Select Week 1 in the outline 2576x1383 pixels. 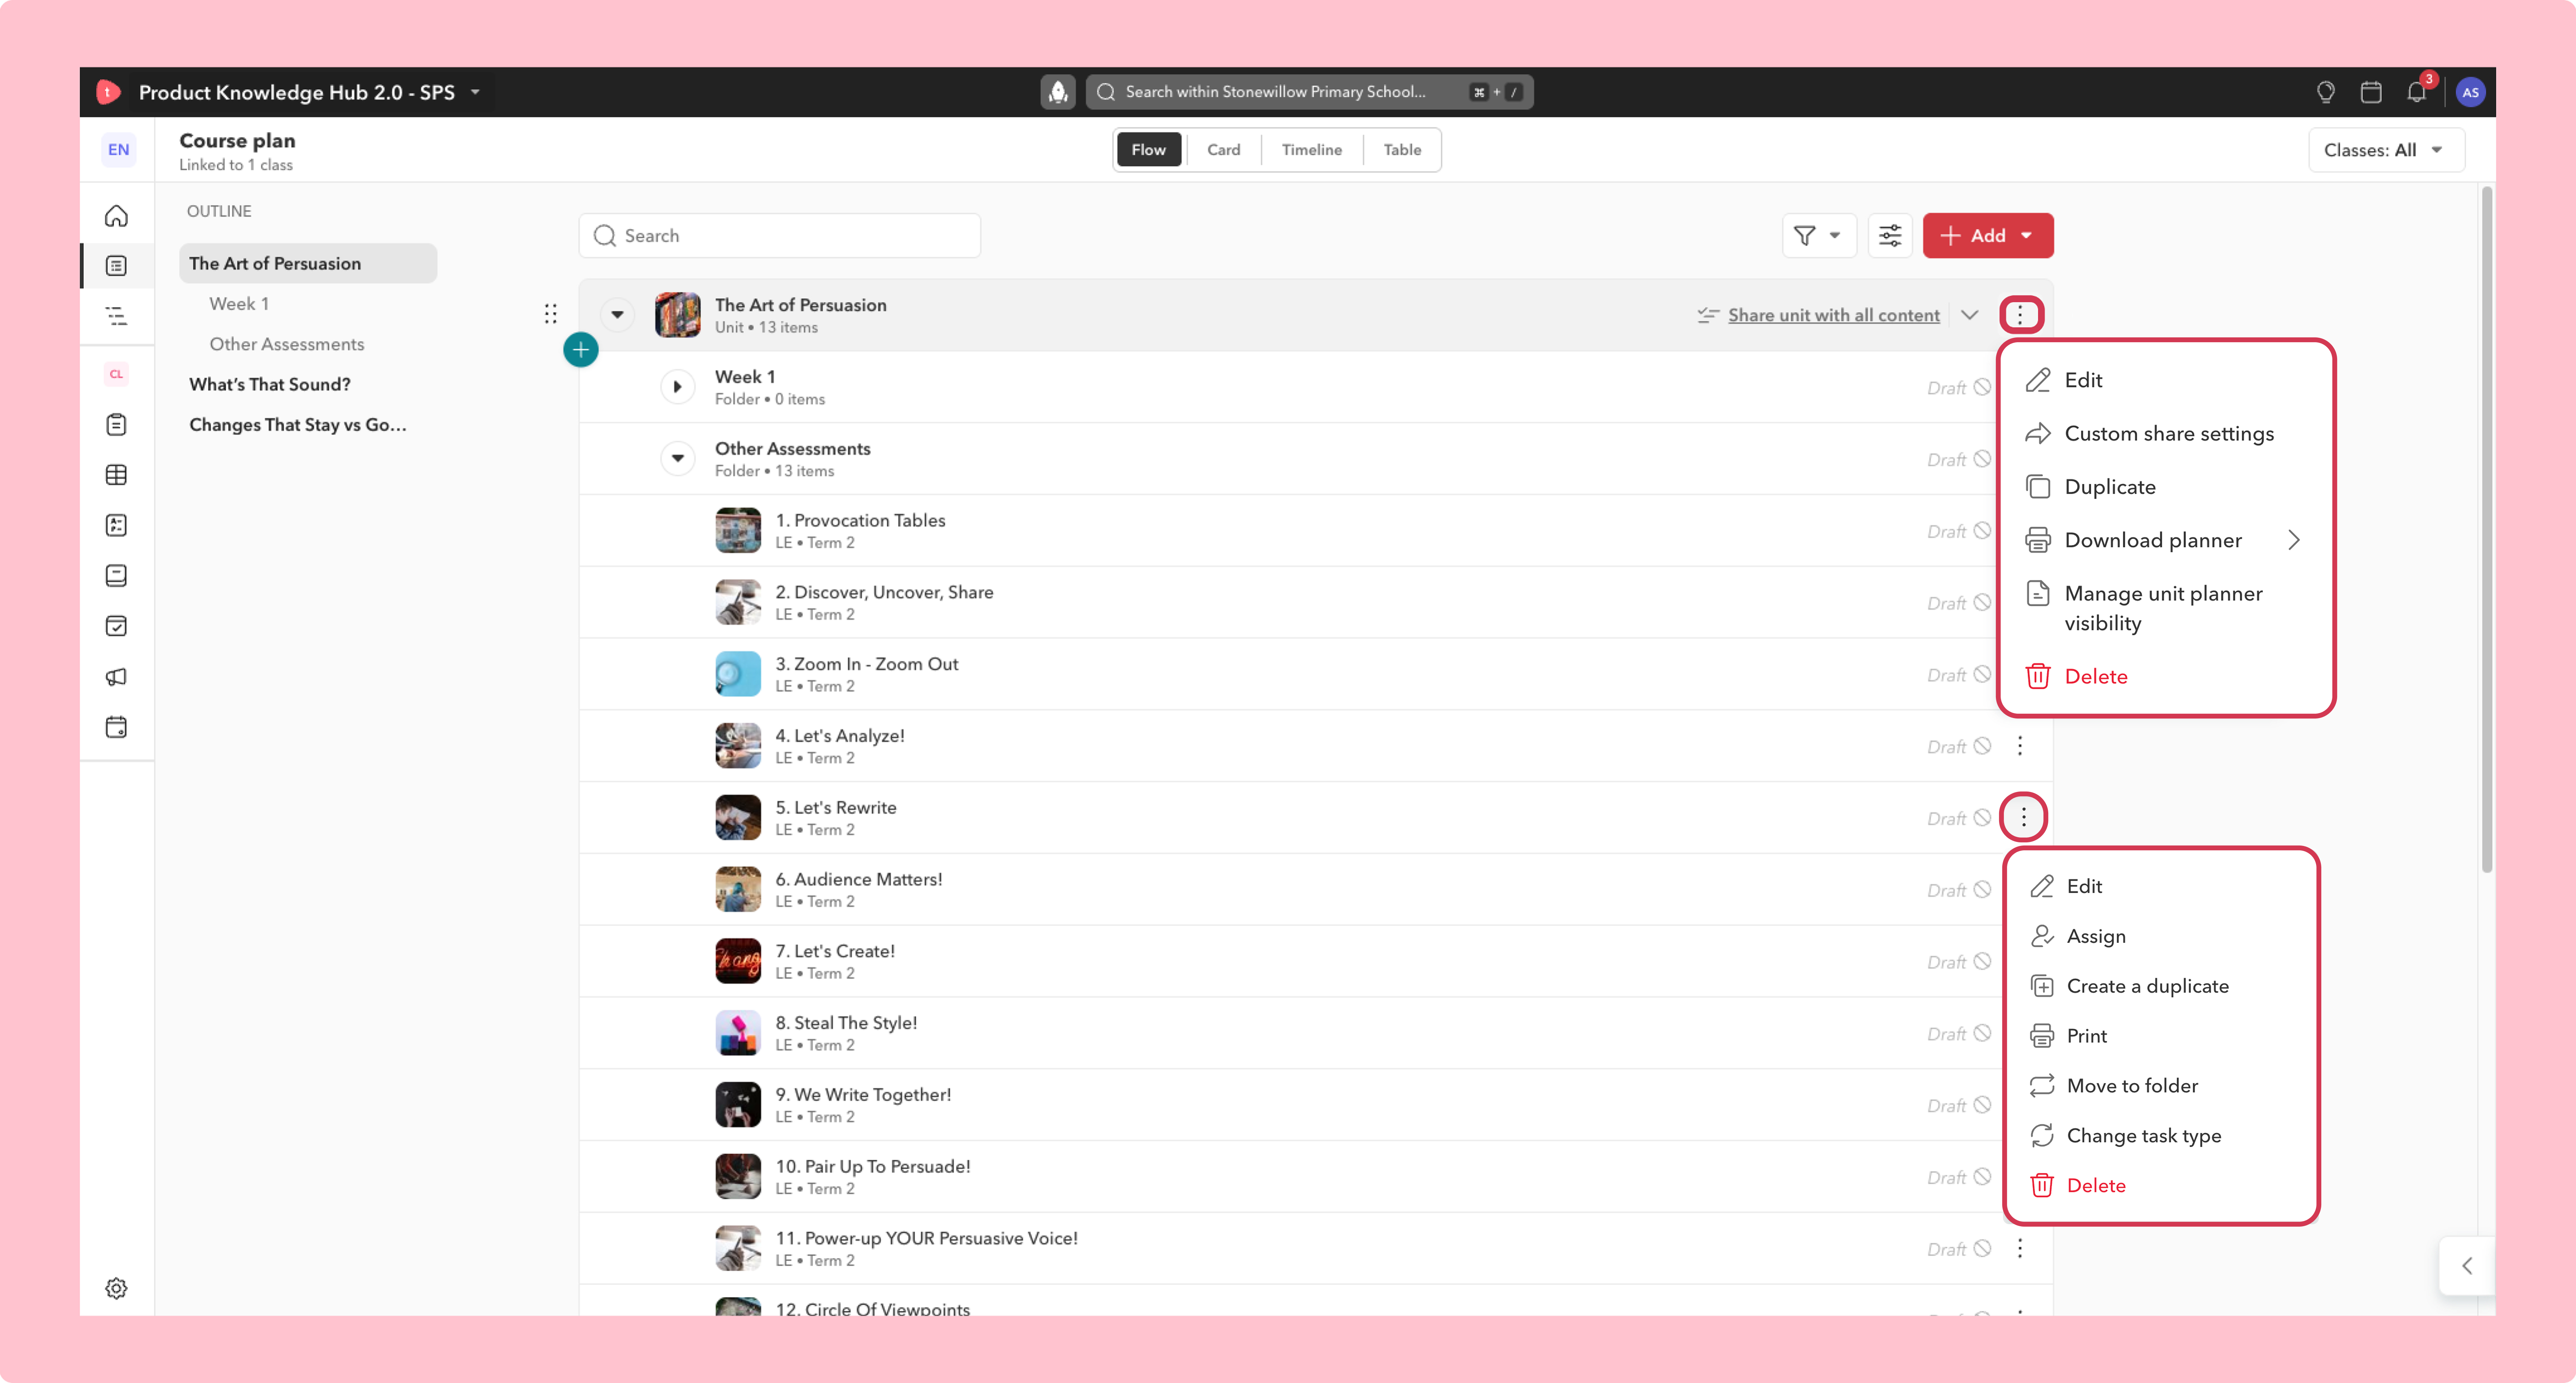[239, 304]
